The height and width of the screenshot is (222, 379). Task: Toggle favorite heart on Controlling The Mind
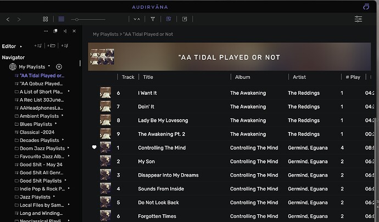tap(94, 147)
